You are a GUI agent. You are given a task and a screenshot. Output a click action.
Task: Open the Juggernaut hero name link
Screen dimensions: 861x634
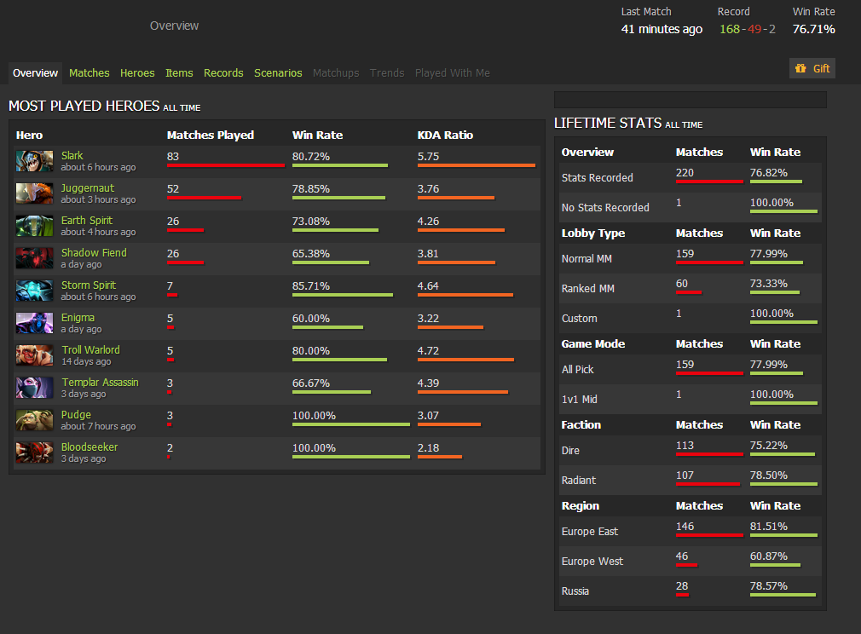click(87, 188)
